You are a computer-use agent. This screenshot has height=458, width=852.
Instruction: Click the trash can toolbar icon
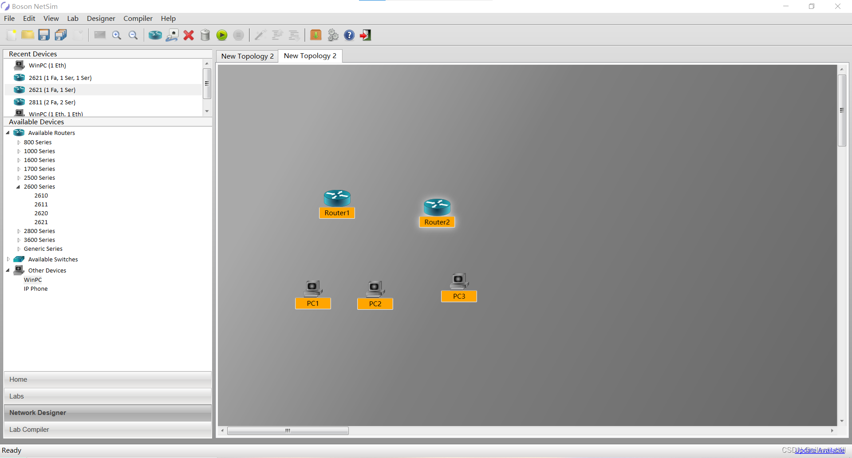tap(205, 35)
